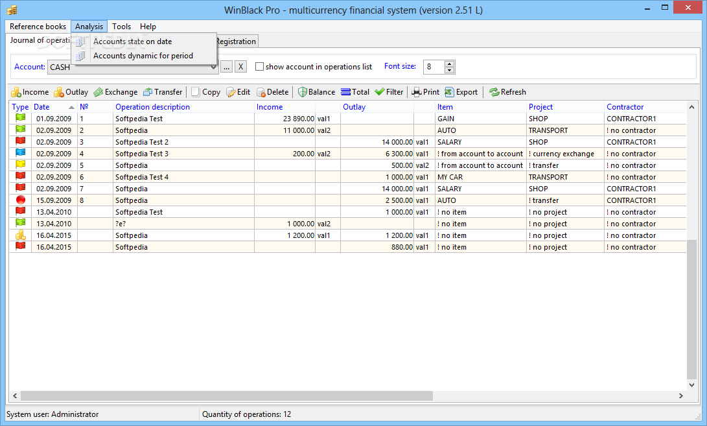Sort by Outlay column header
The image size is (707, 426).
point(377,107)
